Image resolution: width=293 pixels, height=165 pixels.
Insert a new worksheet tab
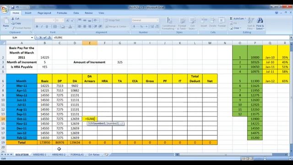point(107,154)
